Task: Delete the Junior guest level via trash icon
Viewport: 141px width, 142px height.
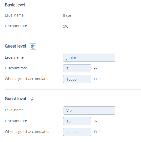Action: [33, 46]
